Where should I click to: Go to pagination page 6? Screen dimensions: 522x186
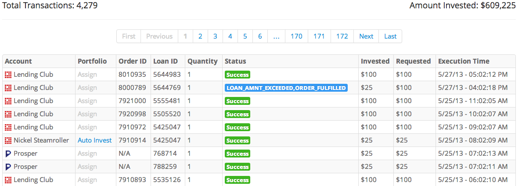260,36
